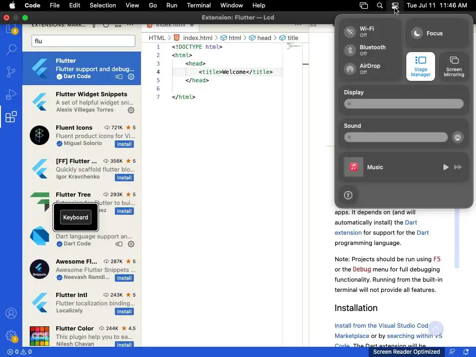The width and height of the screenshot is (476, 357).
Task: Open macOS Spotlight search
Action: (379, 6)
